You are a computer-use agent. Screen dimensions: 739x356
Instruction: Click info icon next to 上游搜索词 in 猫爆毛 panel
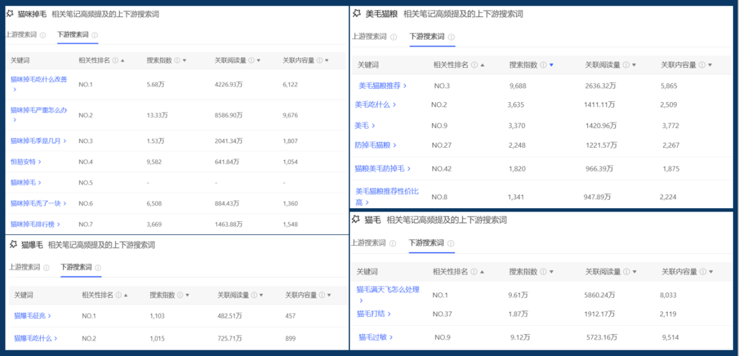[x=47, y=268]
